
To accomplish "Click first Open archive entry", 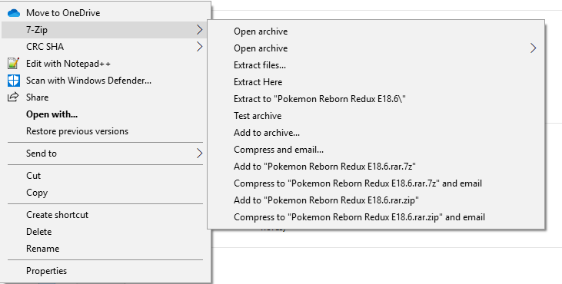I will (x=376, y=31).
